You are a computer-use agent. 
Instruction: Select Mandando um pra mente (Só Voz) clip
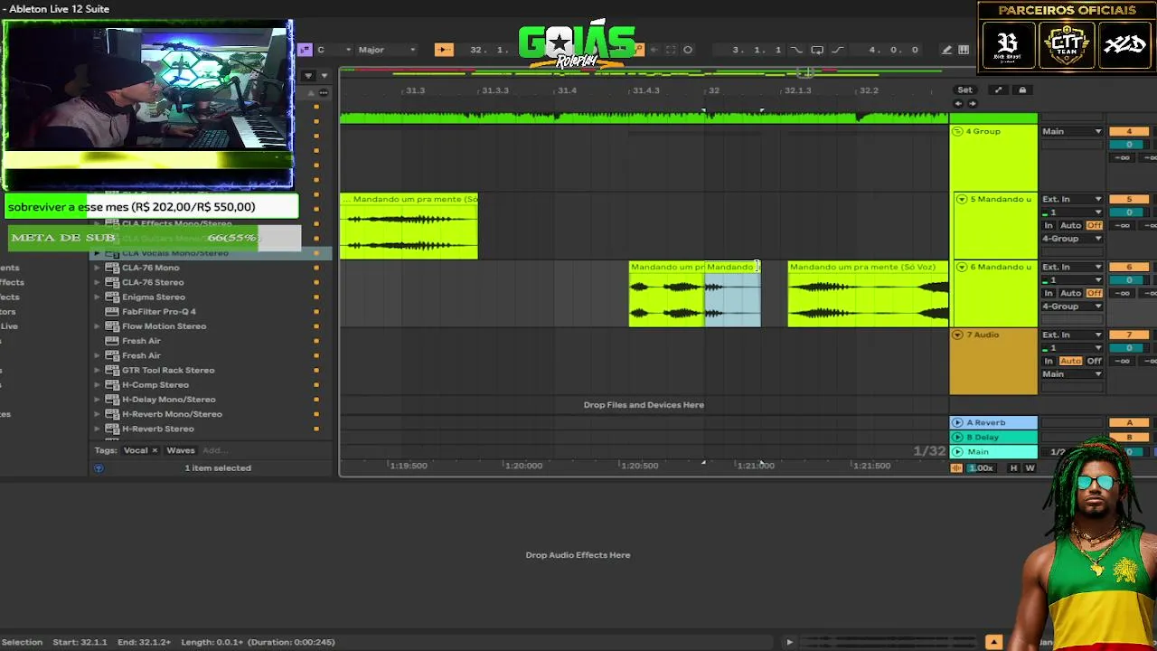tap(869, 294)
